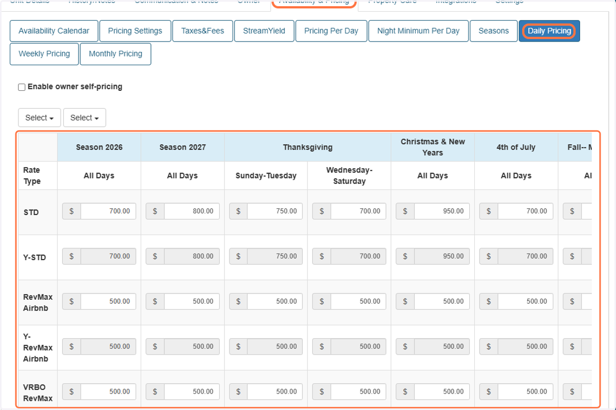
Task: Click Season 2027 column header
Action: pos(183,147)
